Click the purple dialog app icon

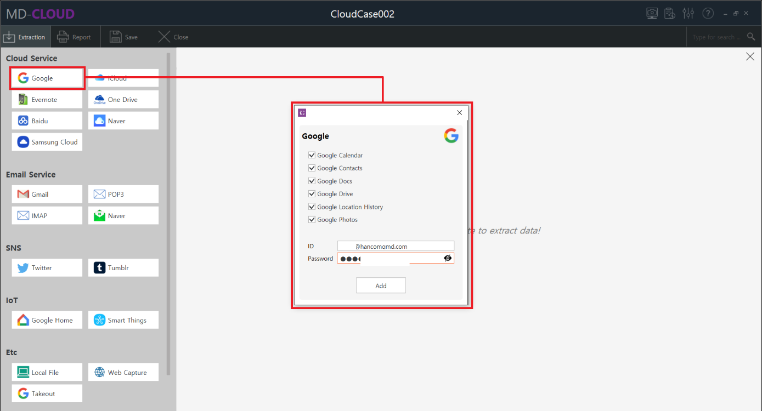[302, 113]
